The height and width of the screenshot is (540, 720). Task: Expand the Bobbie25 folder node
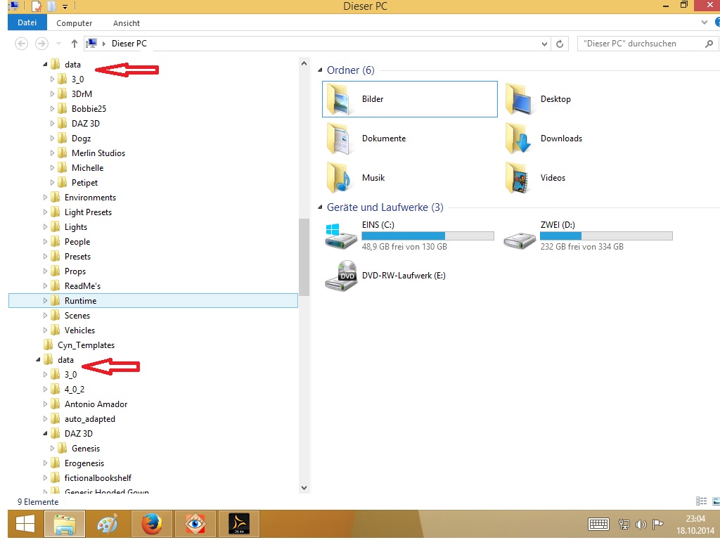pyautogui.click(x=52, y=109)
